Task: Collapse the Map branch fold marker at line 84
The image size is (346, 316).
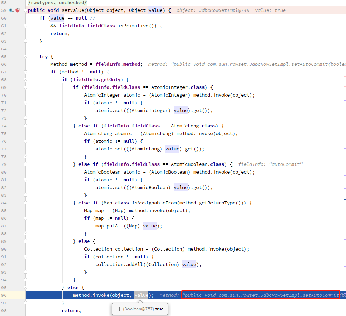Action: tap(25, 203)
